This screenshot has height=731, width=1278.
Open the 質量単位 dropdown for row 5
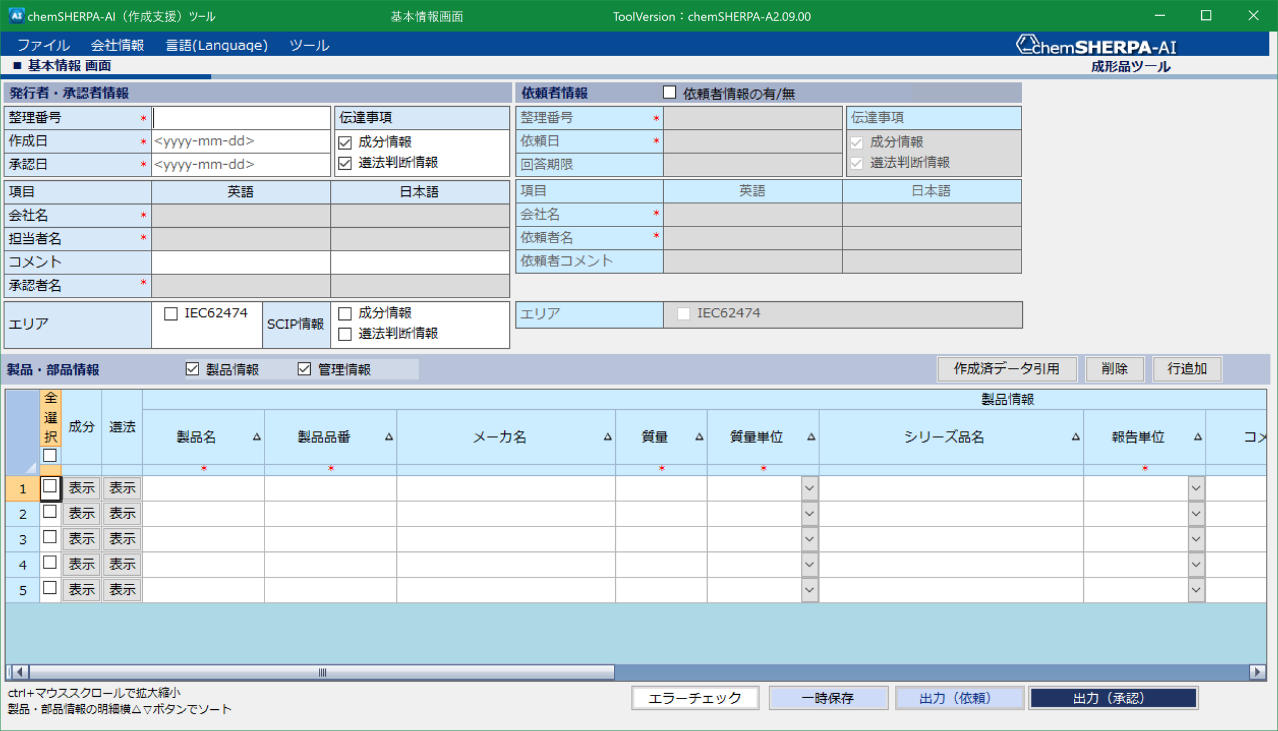(809, 589)
